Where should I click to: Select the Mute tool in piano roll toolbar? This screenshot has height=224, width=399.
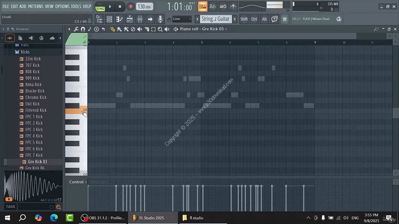pyautogui.click(x=140, y=29)
